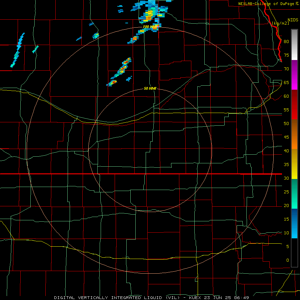The height and width of the screenshot is (300, 300).
Task: Click the 50 value on the VIL scale
Action: click(286, 124)
